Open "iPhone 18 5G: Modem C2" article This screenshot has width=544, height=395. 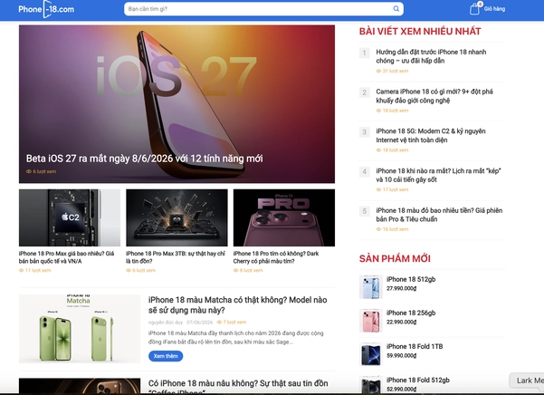click(x=431, y=135)
